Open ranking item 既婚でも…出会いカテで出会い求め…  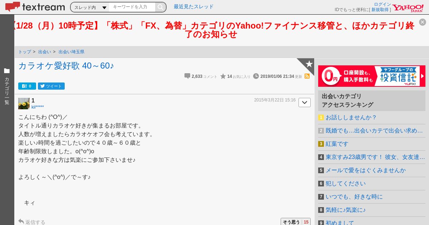pos(374,131)
